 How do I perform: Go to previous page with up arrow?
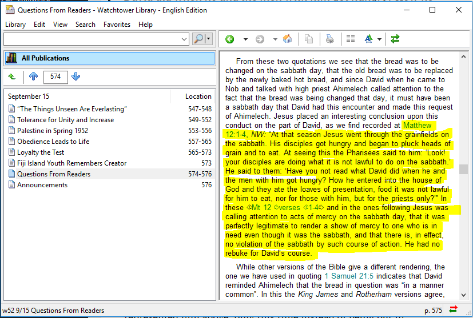click(33, 77)
